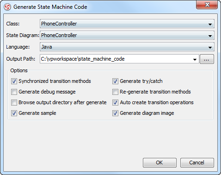Screen dimensions: 221x175
Task: Enable Generate debug message checkbox
Action: tap(14, 92)
